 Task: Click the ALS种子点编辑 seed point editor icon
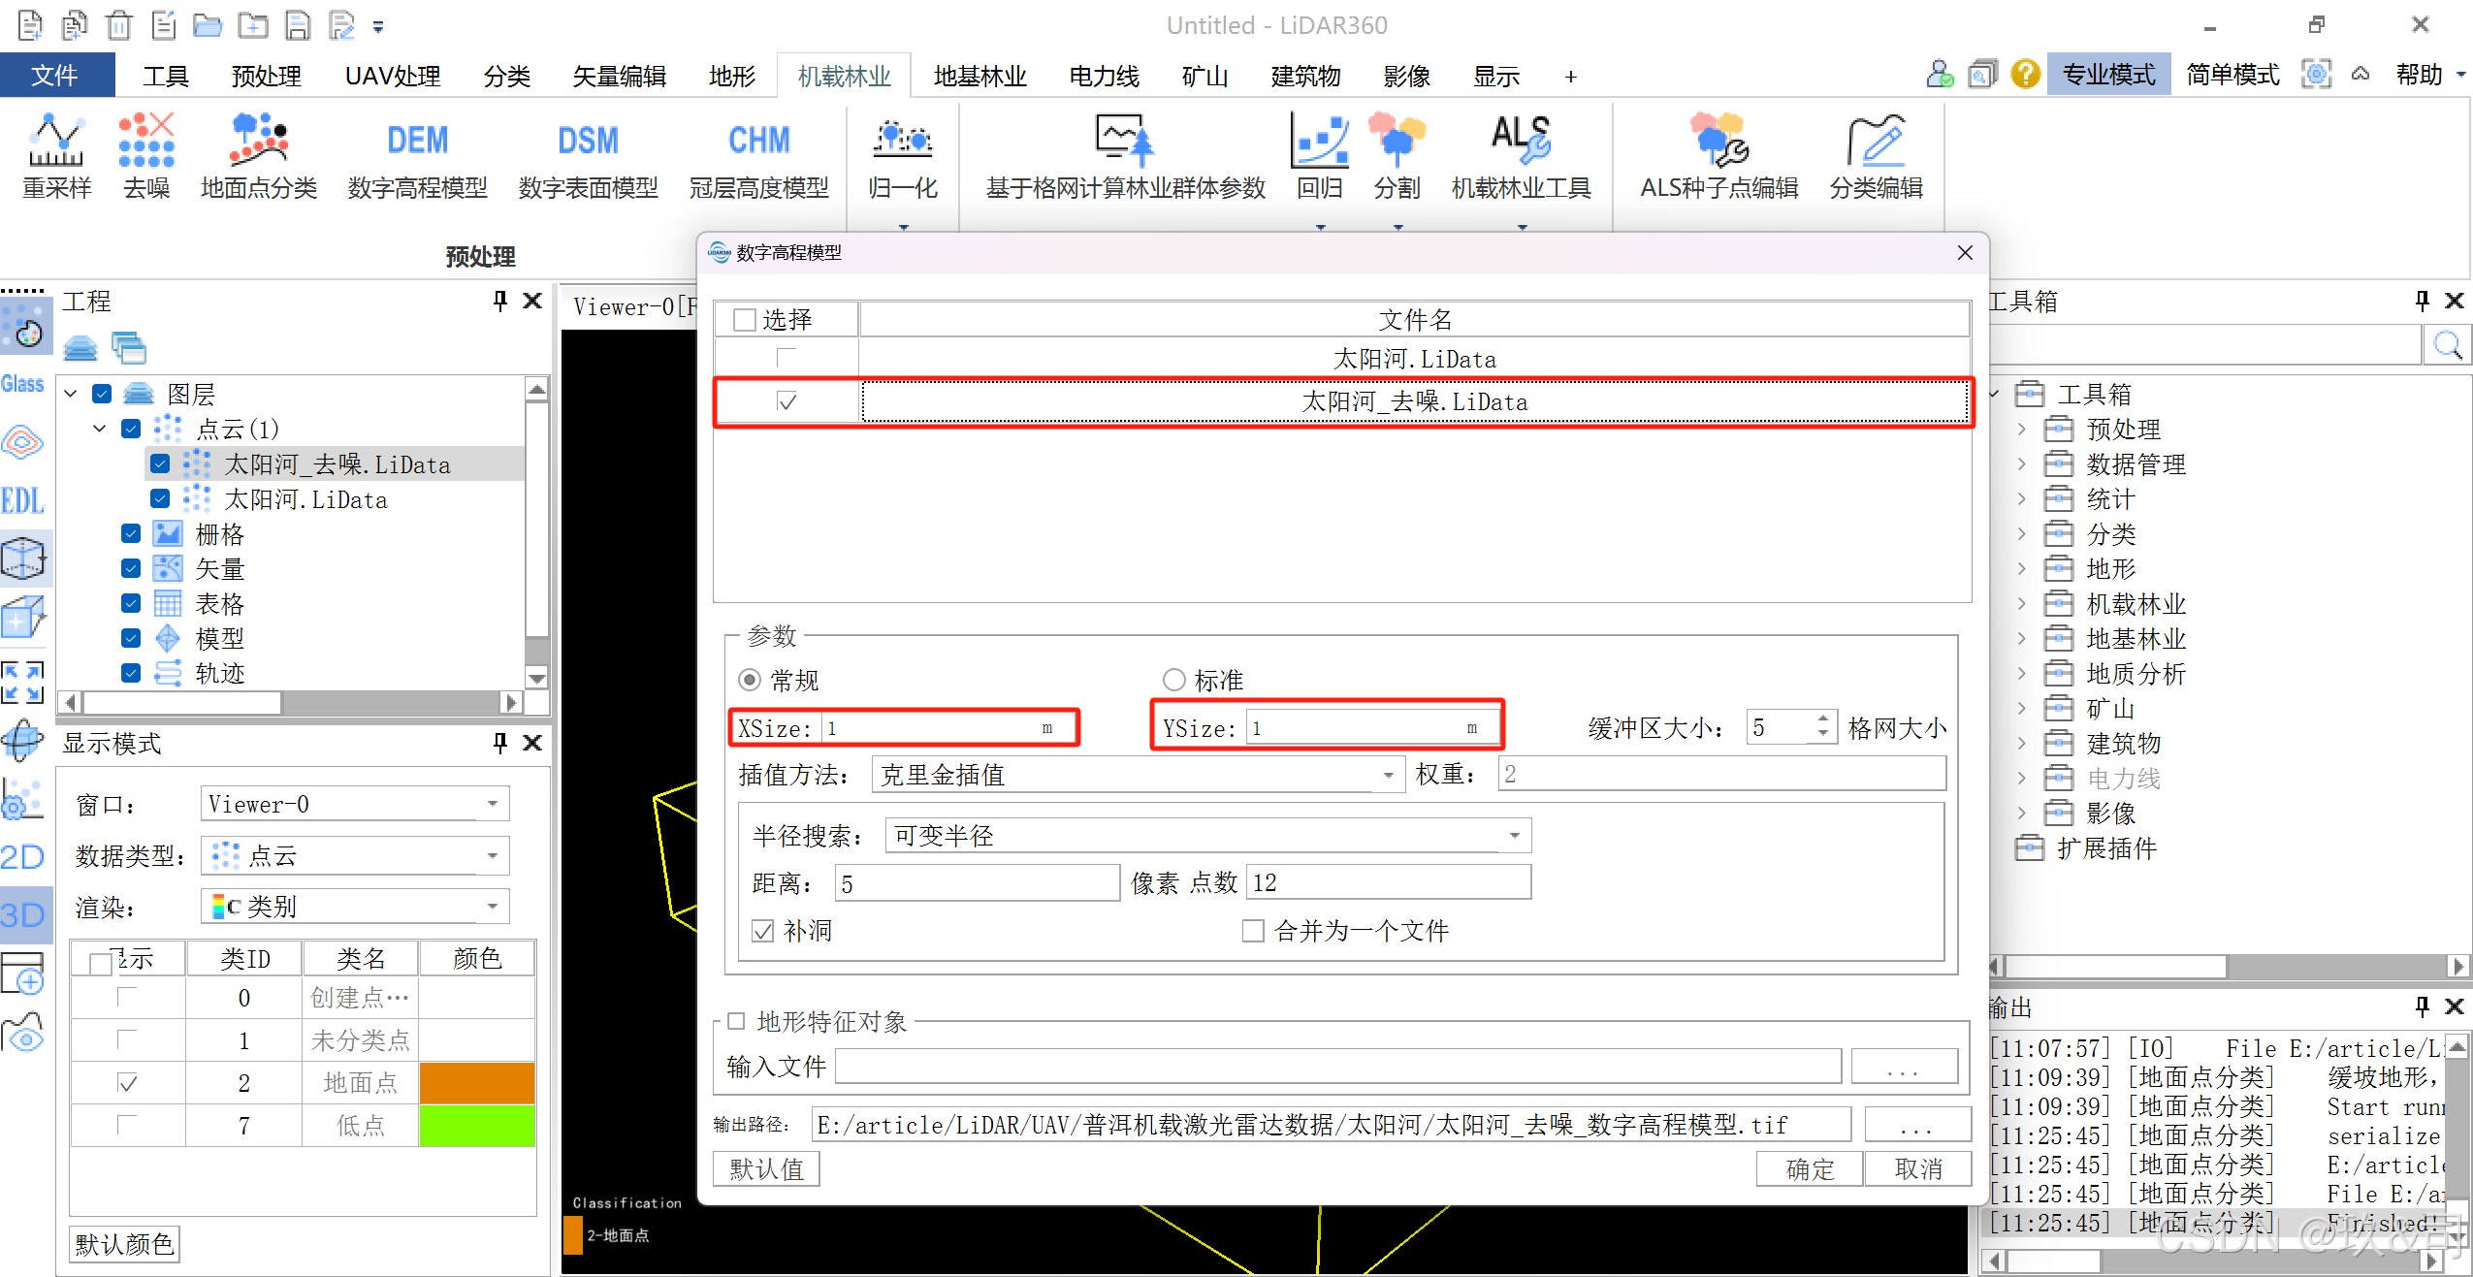tap(1718, 142)
